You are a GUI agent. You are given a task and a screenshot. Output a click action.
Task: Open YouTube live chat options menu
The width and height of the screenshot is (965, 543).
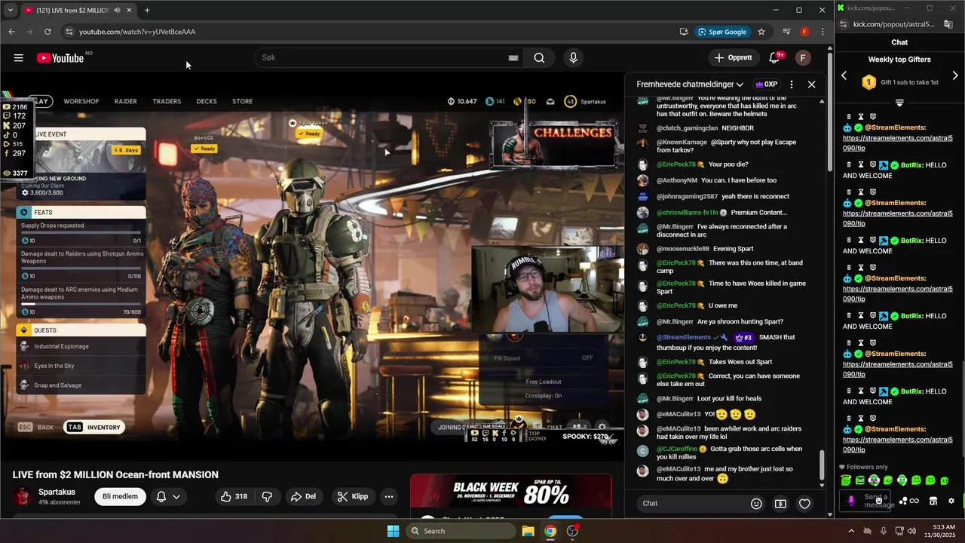click(791, 84)
